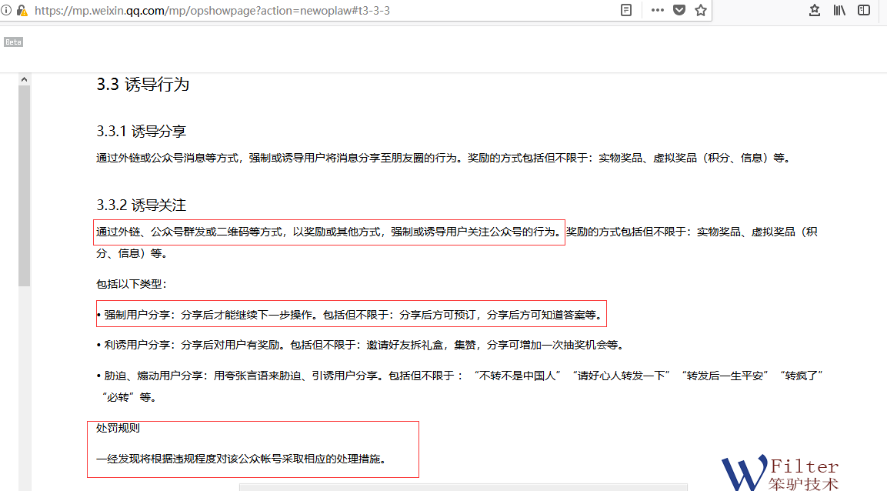Open the page actions three-dot menu

pyautogui.click(x=657, y=10)
